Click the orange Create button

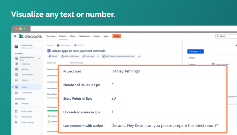tap(116, 36)
